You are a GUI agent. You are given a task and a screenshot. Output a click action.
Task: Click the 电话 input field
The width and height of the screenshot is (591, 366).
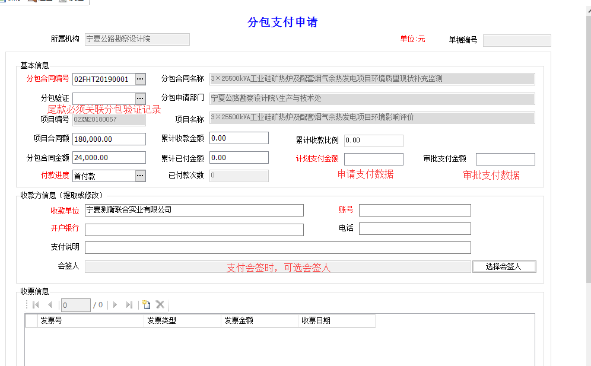[x=415, y=229]
